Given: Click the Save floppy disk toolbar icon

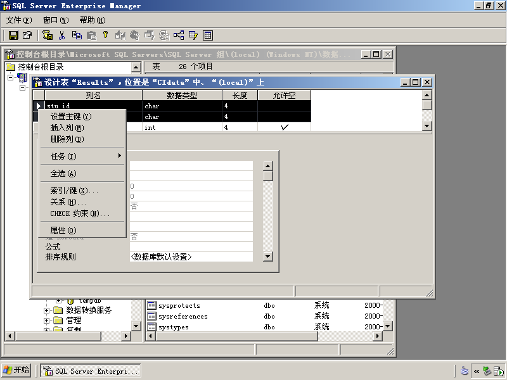Looking at the screenshot, I should pos(13,35).
